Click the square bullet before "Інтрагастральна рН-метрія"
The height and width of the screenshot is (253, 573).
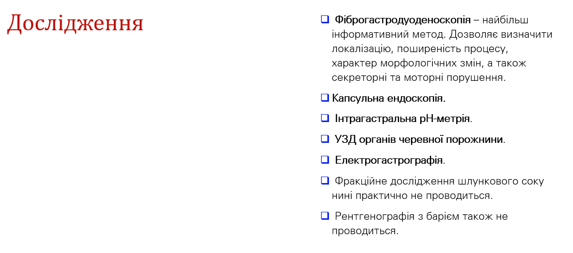[325, 118]
